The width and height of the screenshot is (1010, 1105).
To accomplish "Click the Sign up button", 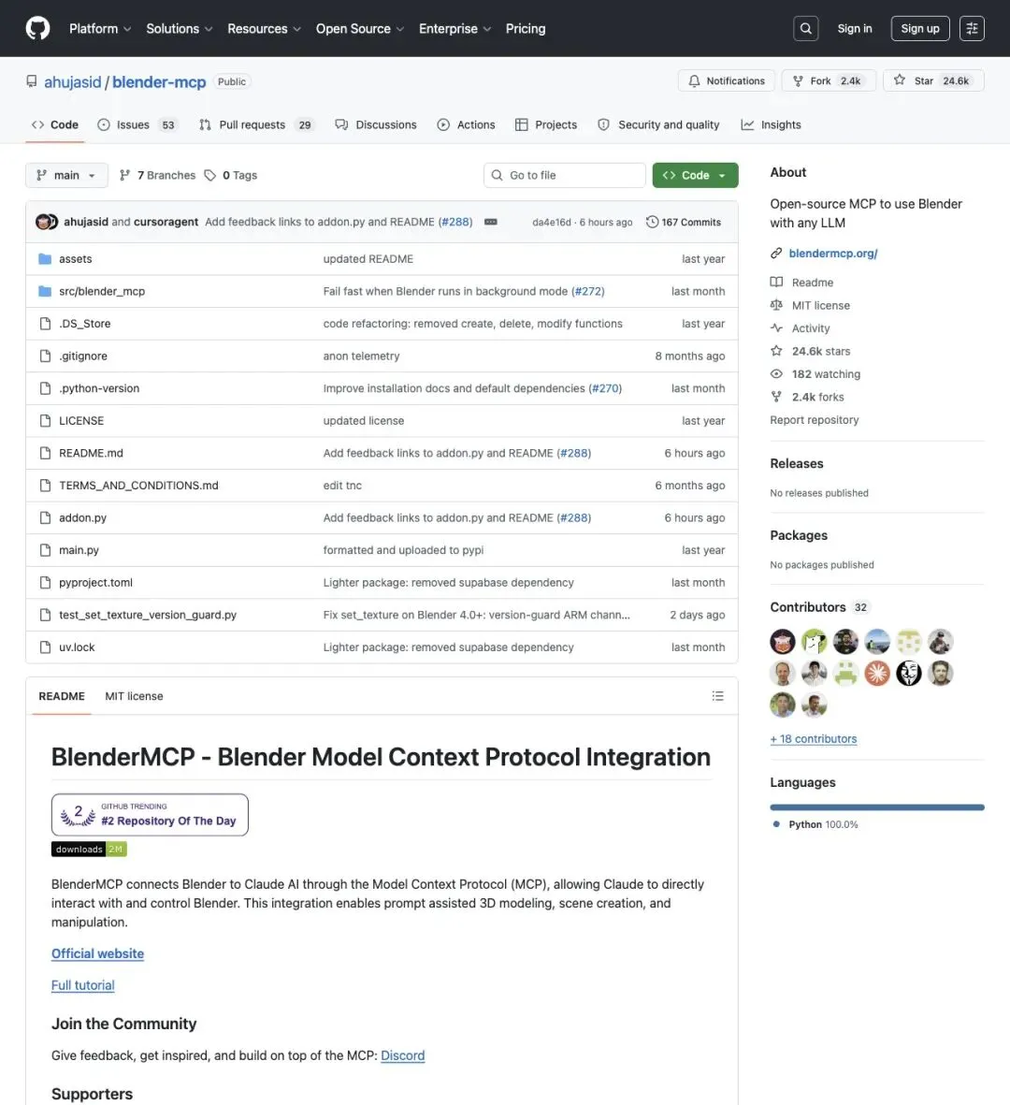I will tap(919, 28).
